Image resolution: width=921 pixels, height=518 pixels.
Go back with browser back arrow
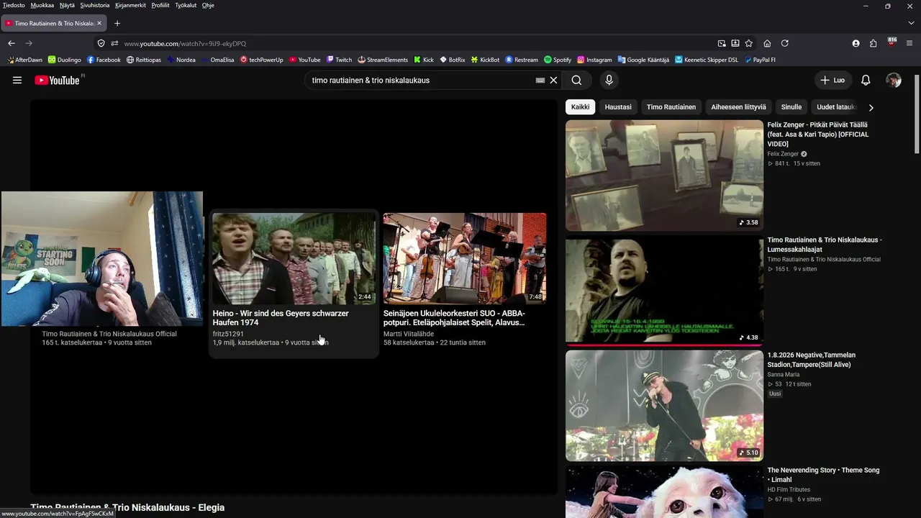tap(12, 43)
